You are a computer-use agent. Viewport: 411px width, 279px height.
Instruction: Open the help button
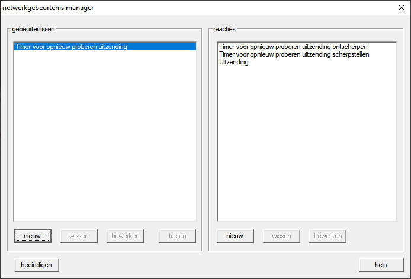381,265
